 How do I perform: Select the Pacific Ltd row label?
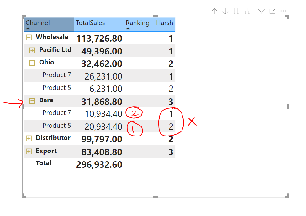[55, 50]
